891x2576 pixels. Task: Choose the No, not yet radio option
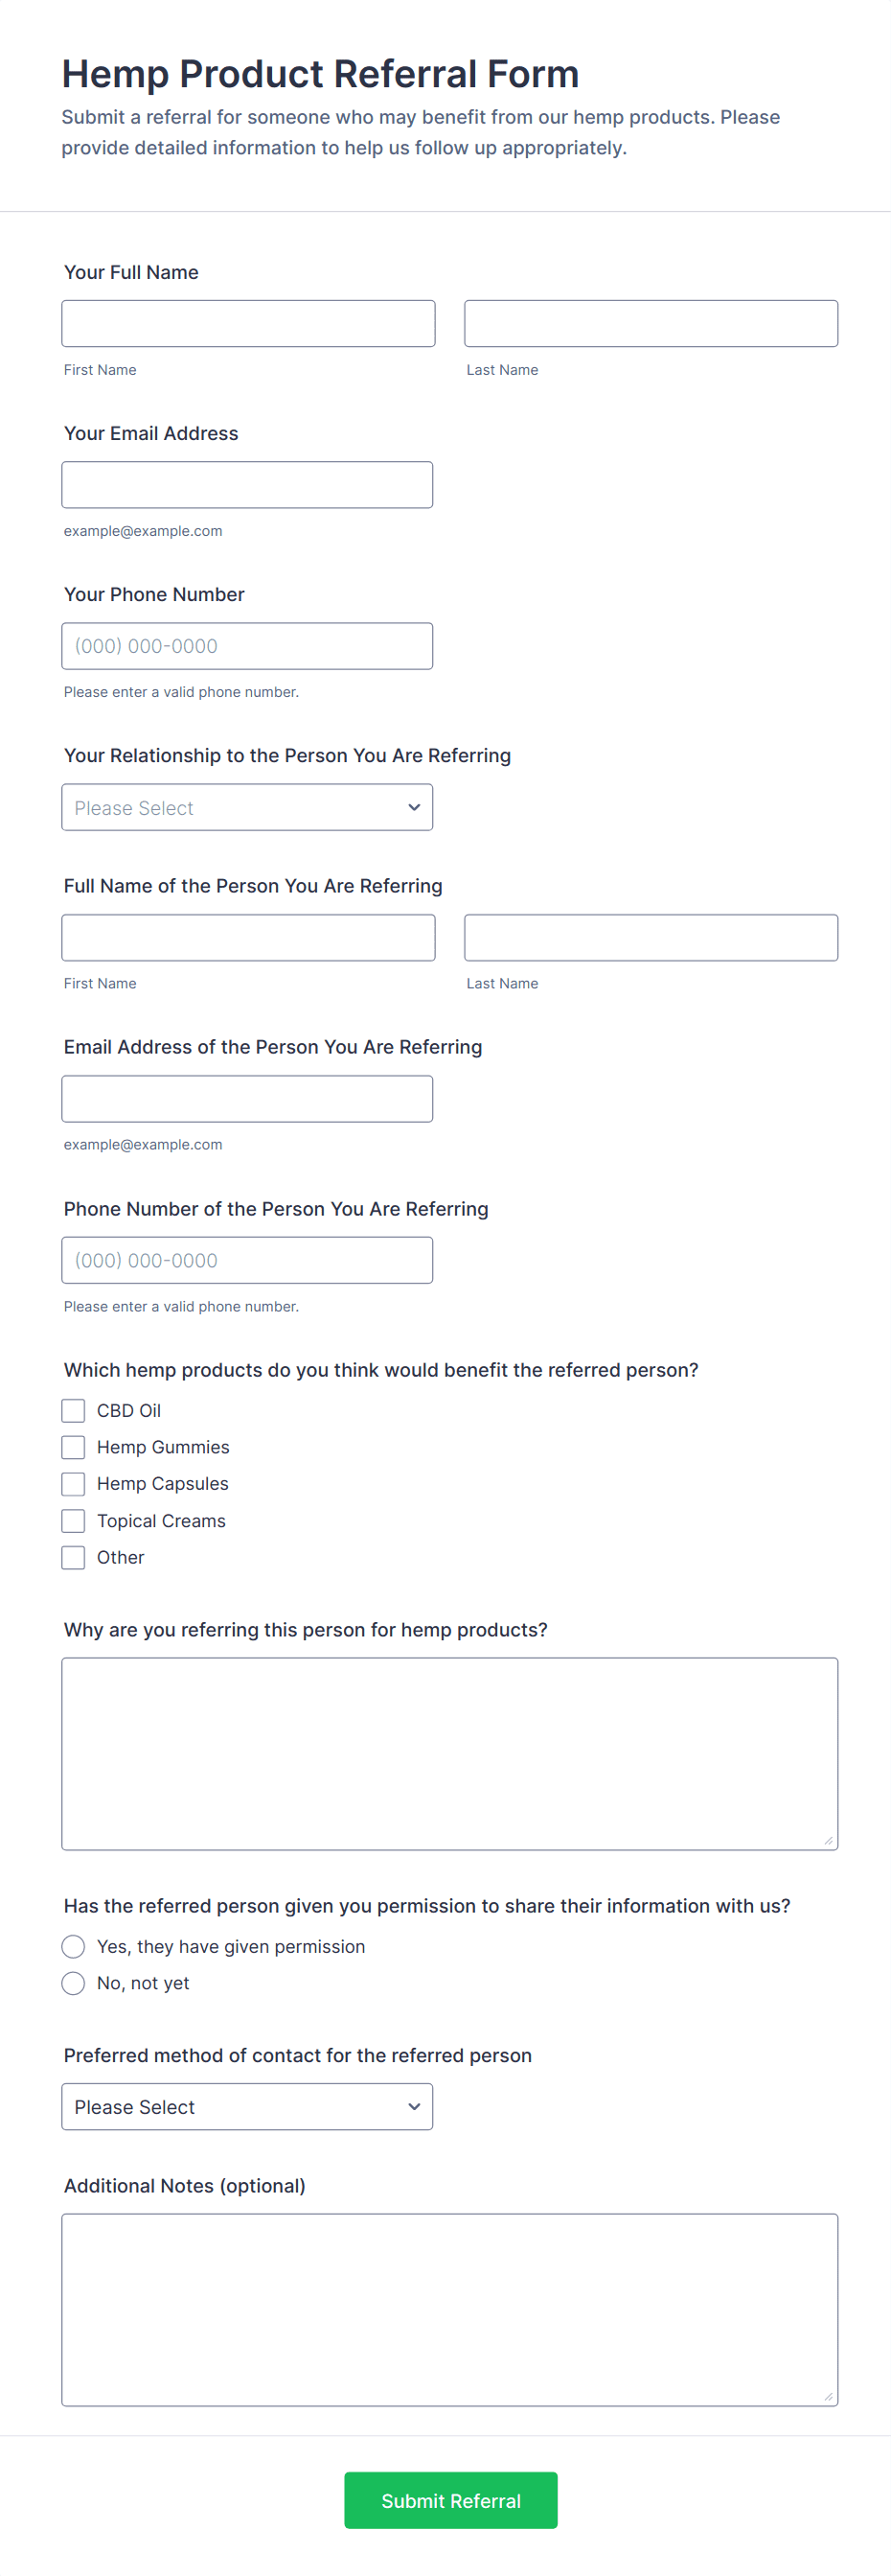(x=73, y=1983)
